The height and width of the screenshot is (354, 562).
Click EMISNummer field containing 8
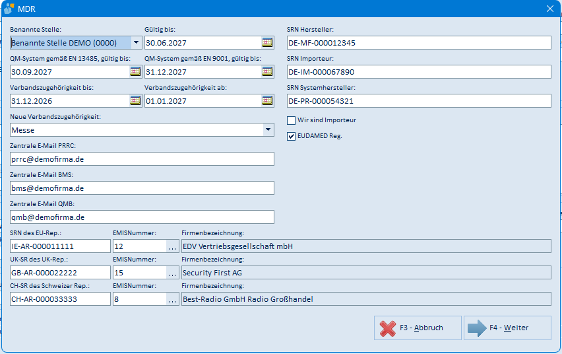(x=140, y=299)
